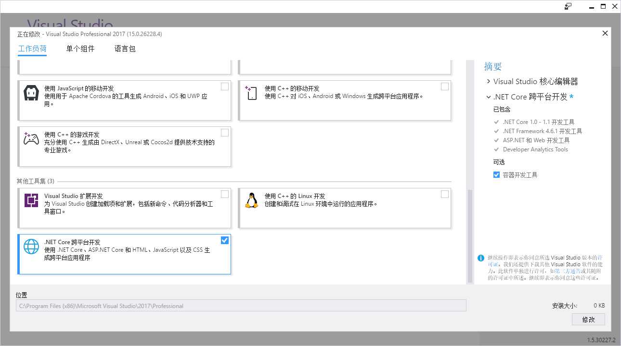Select the .NET Core 跨平台开发 card title
Viewport: 621px width, 346px height.
click(72, 242)
